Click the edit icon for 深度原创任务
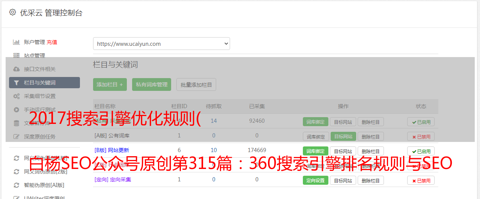Viewport: 480px width, 199px height. coord(16,137)
